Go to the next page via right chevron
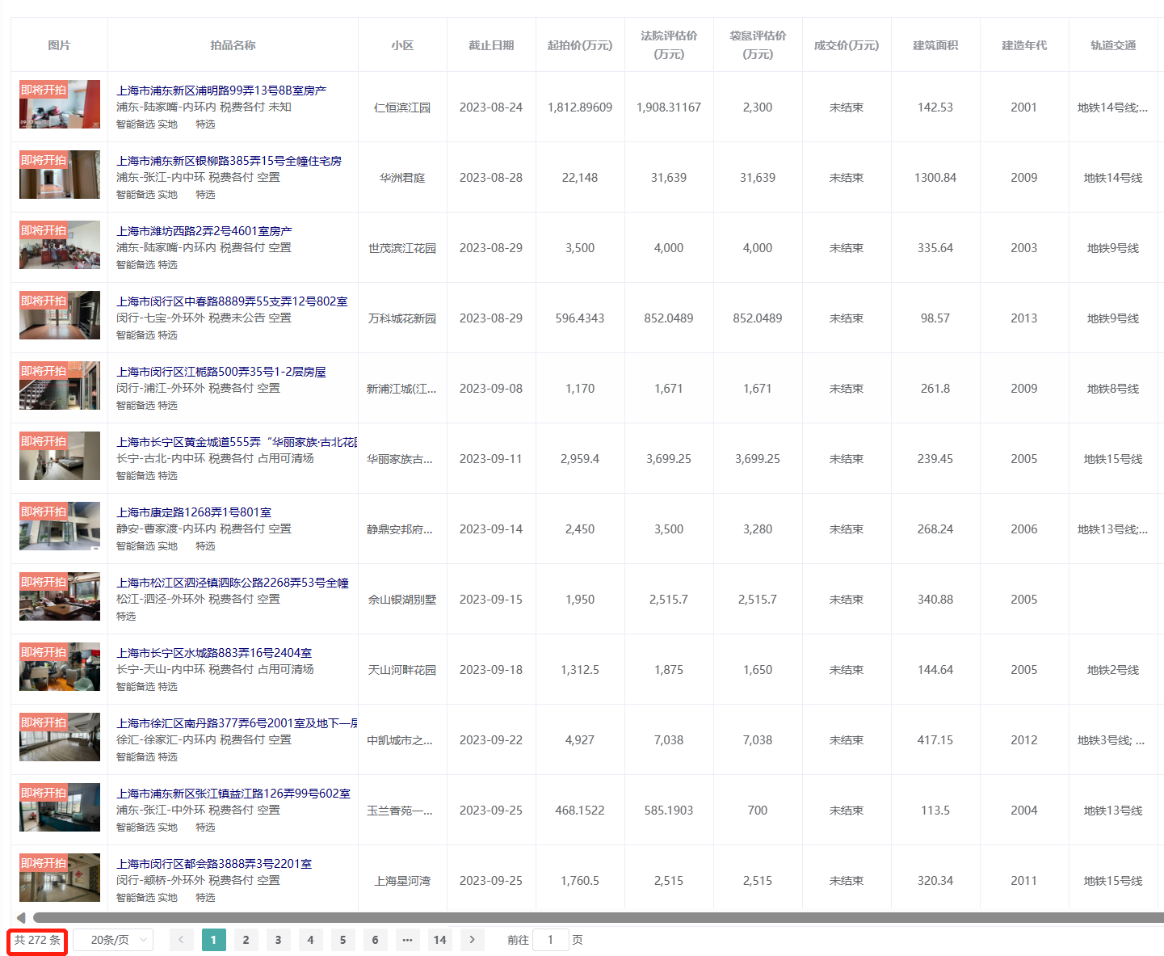Viewport: 1164px width, 956px height. click(472, 940)
